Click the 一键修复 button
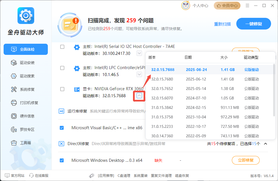Screen dimensions: 278x181 point(254,24)
